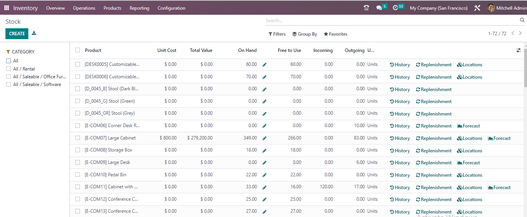Image resolution: width=527 pixels, height=217 pixels.
Task: Select the DESK0005 Customizable row checkbox
Action: click(x=78, y=64)
